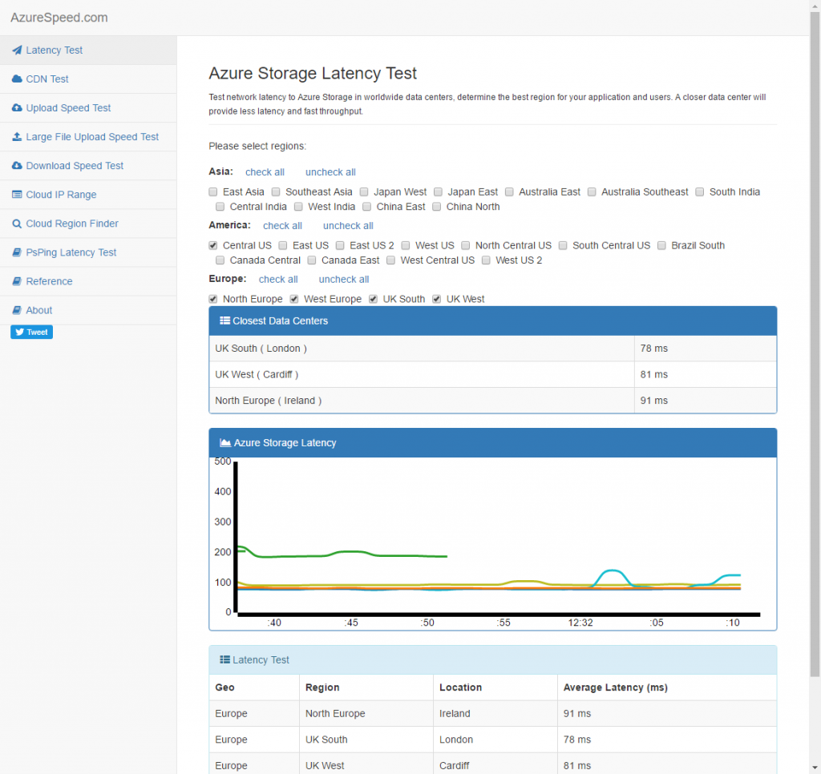
Task: Enable the Japan East region checkbox
Action: 438,191
